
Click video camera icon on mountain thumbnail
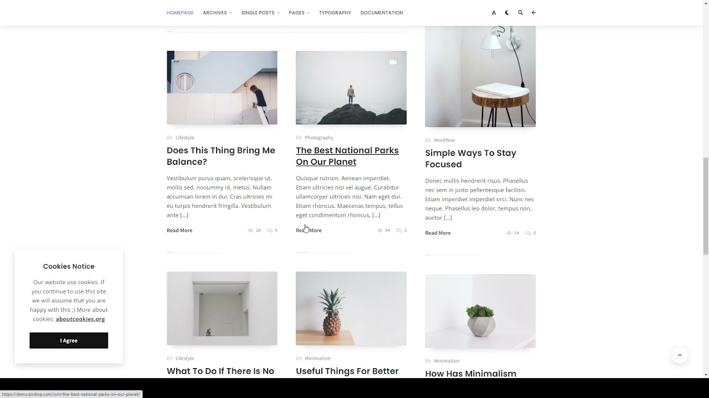point(393,62)
